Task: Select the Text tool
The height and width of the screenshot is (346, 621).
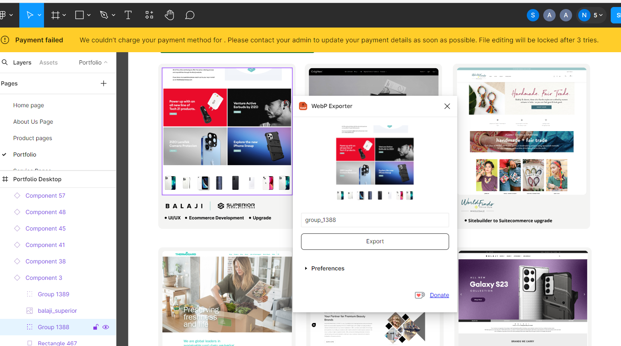Action: pyautogui.click(x=128, y=15)
